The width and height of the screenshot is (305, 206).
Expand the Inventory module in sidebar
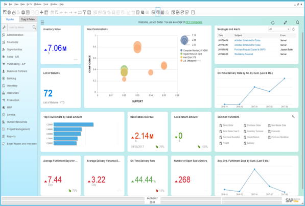click(12, 86)
